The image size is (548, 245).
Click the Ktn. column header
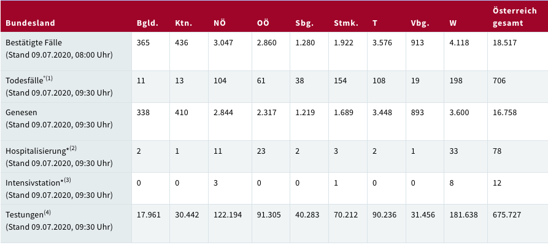point(183,23)
